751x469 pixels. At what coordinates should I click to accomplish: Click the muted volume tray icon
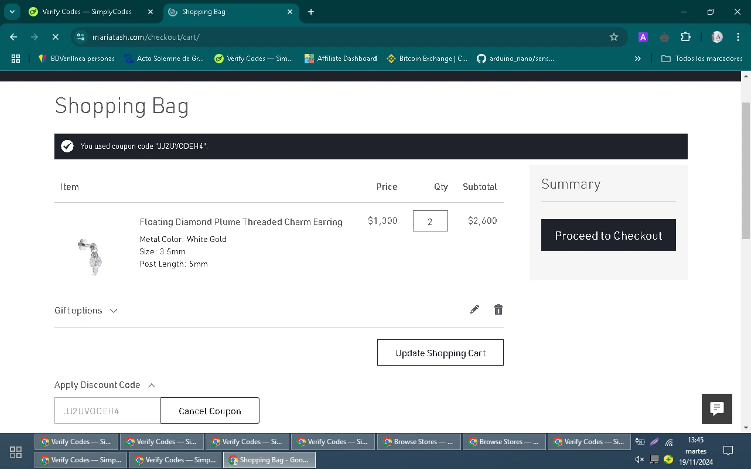click(x=639, y=459)
